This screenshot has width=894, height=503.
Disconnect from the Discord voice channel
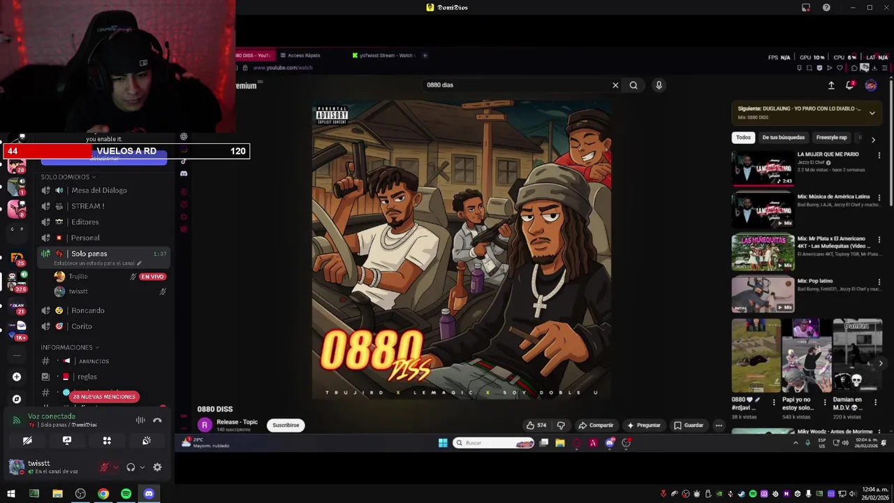(157, 421)
